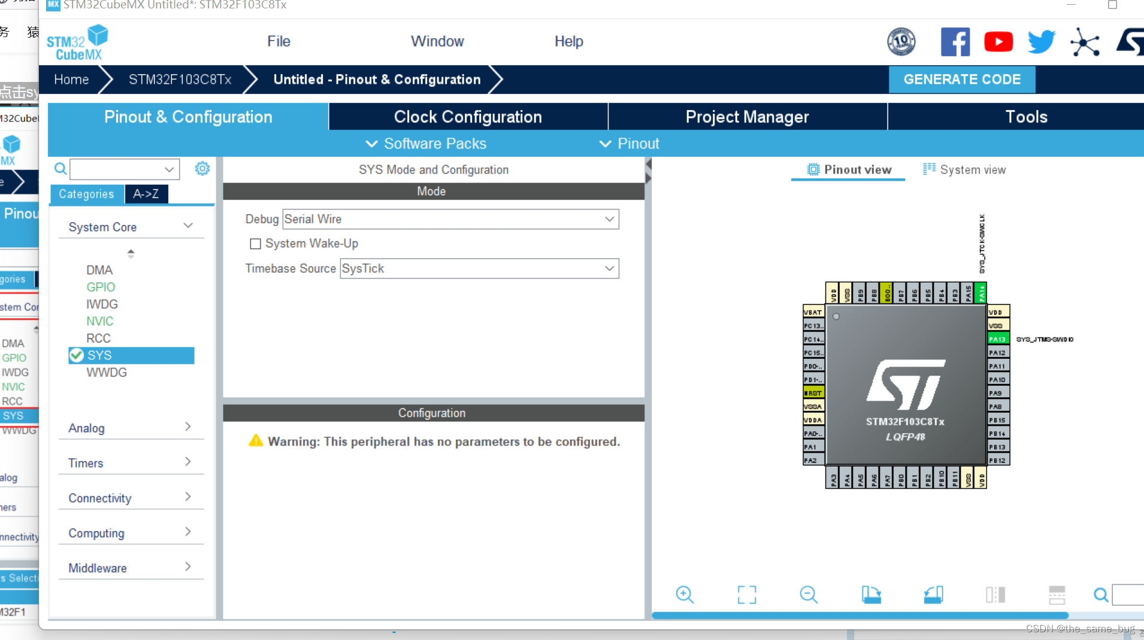This screenshot has width=1144, height=640.
Task: Click the horizontal scrollbar under the pinout
Action: pos(859,615)
